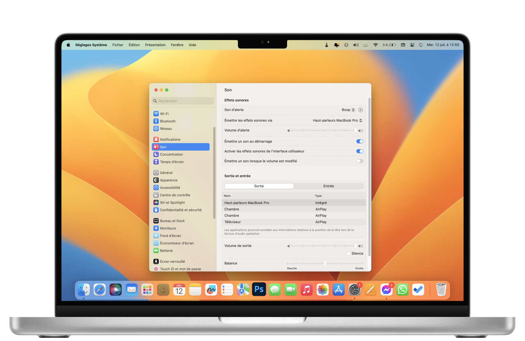Open Batterie settings in the sidebar
Screen dimensions: 525x341
[166, 250]
